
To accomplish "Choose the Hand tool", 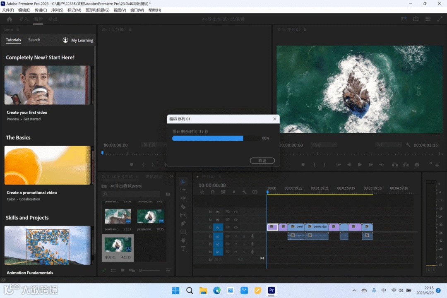I will pos(183,240).
